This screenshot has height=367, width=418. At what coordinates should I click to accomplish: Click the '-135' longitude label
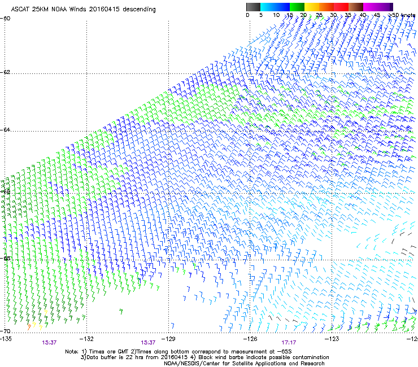(x=6, y=339)
